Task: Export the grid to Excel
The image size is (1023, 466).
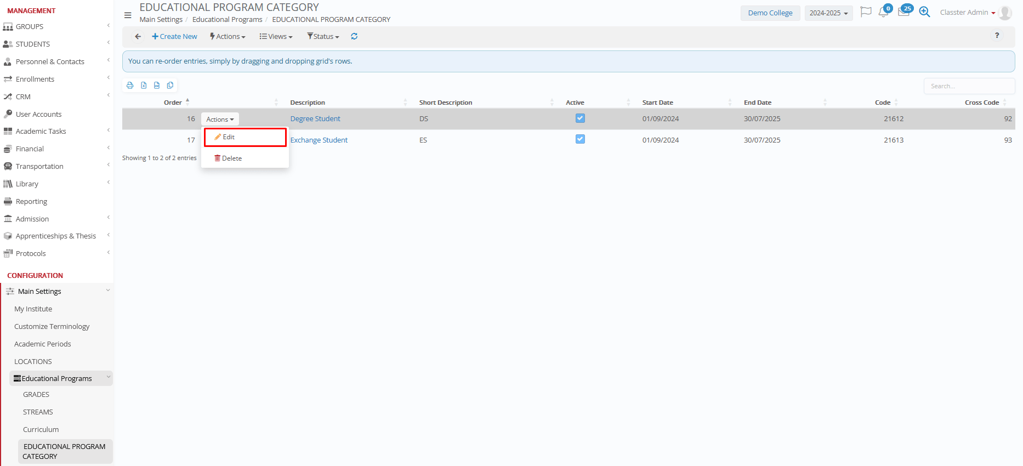Action: (x=144, y=86)
